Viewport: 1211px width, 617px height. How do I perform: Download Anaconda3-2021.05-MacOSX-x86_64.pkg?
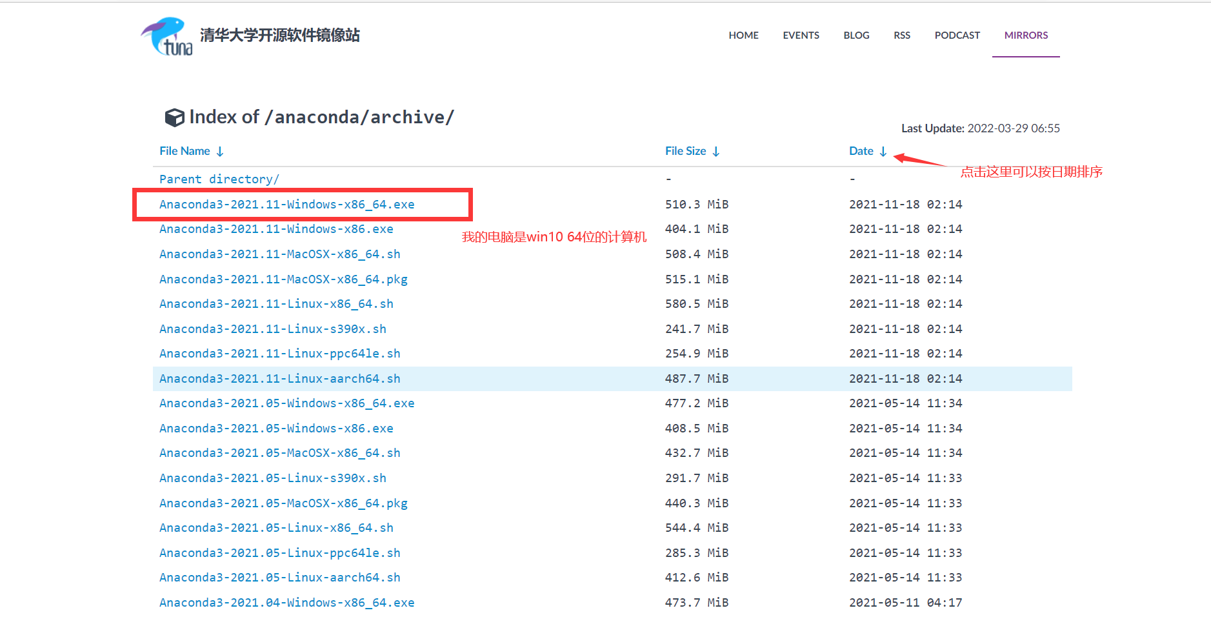click(x=283, y=503)
